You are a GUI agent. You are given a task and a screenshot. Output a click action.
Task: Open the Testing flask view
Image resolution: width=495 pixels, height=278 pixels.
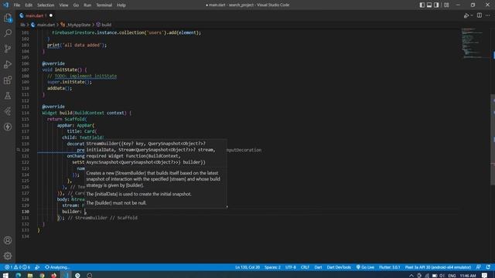[x=8, y=96]
